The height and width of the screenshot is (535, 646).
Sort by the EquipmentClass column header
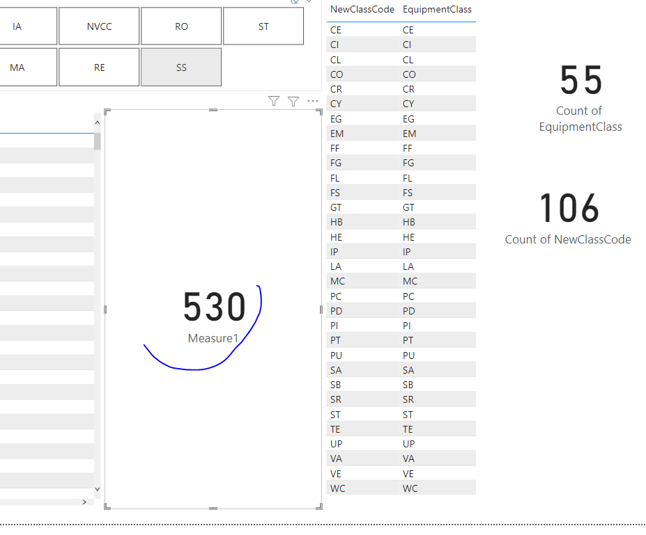(x=437, y=10)
